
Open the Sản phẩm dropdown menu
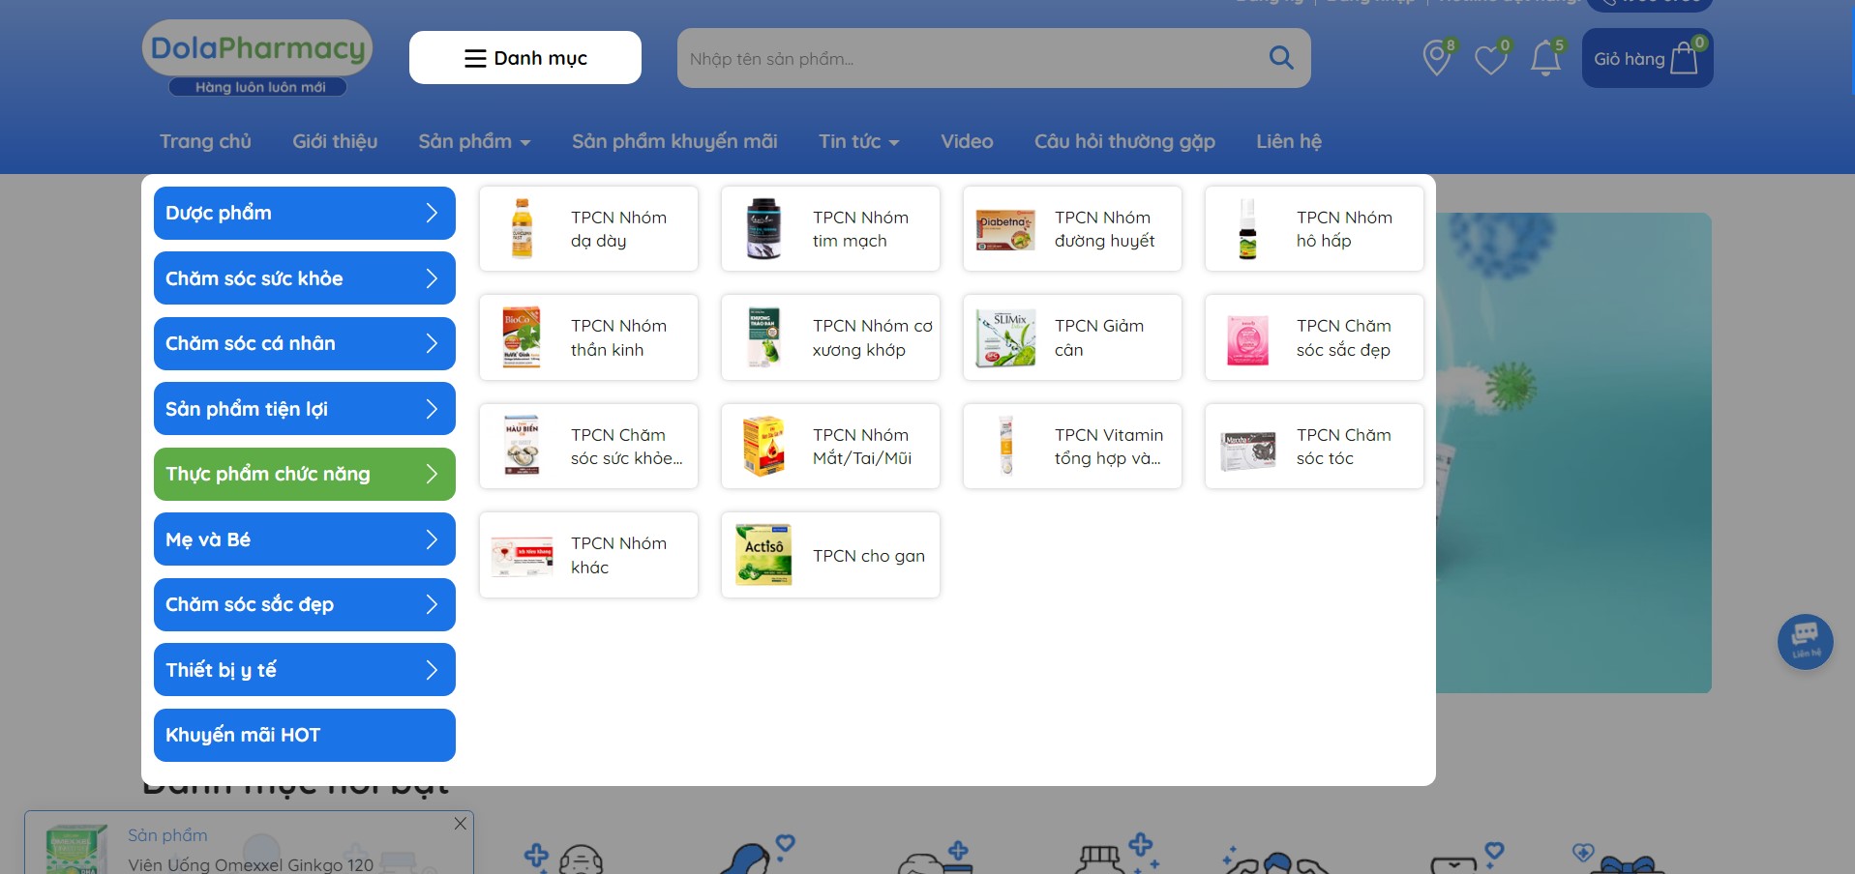[x=474, y=141]
